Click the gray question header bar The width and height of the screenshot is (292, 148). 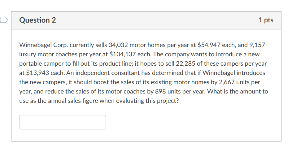click(146, 20)
